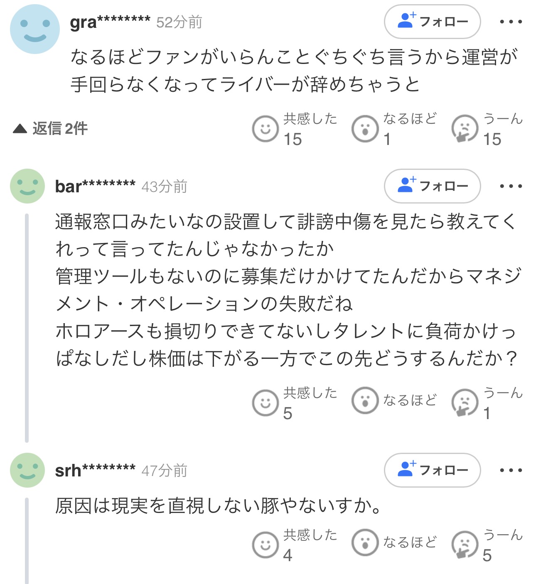Open three-dot menu on srh reply
The image size is (536, 584).
pyautogui.click(x=511, y=470)
